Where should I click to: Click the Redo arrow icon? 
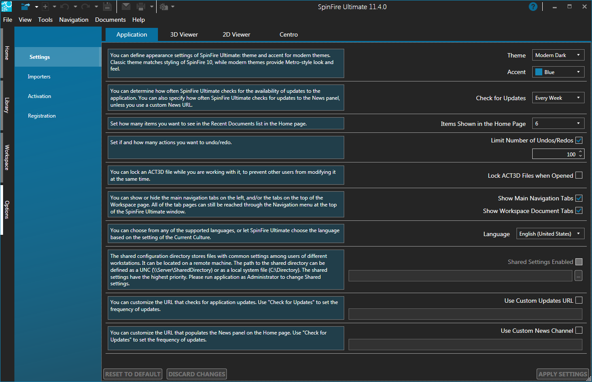tap(86, 7)
